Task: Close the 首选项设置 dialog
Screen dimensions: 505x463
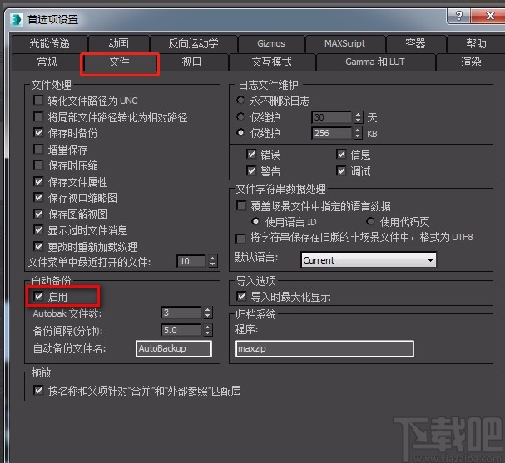Action: point(489,16)
